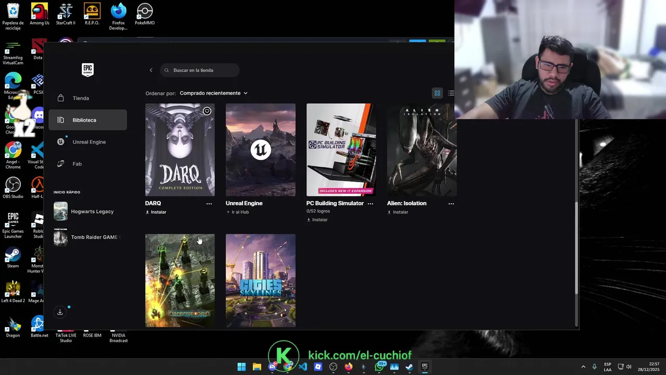The width and height of the screenshot is (666, 375).
Task: Select the R.E.P.O. desktop icon
Action: tap(92, 14)
